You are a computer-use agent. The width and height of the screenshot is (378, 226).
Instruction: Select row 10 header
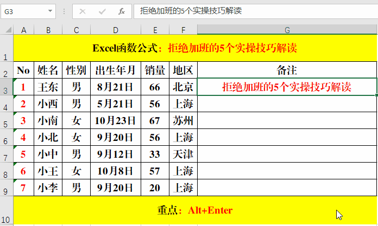tap(7, 210)
